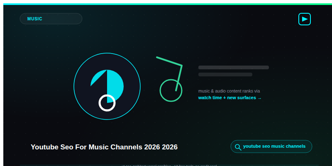The width and height of the screenshot is (332, 166).
Task: Click title 'Youtube Seo For Music Channels 2026 2026'
Action: [104, 147]
